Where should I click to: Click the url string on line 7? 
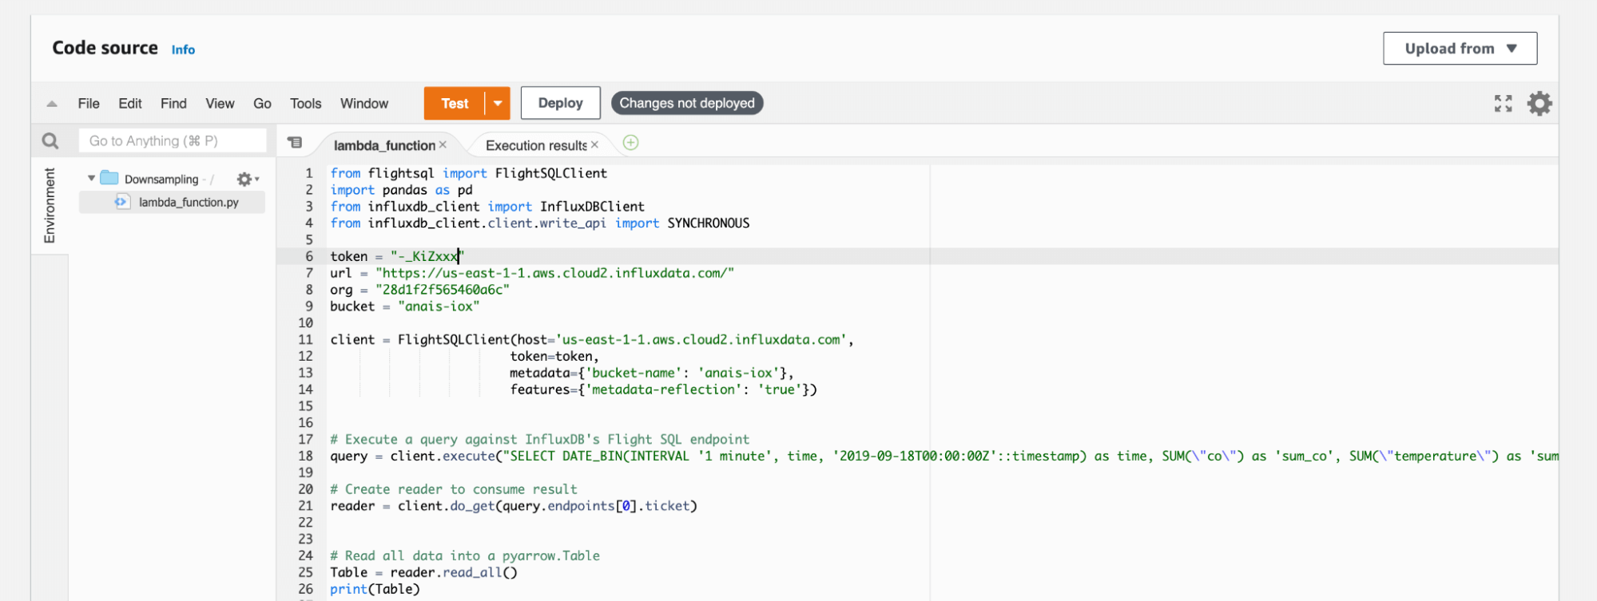click(x=554, y=273)
